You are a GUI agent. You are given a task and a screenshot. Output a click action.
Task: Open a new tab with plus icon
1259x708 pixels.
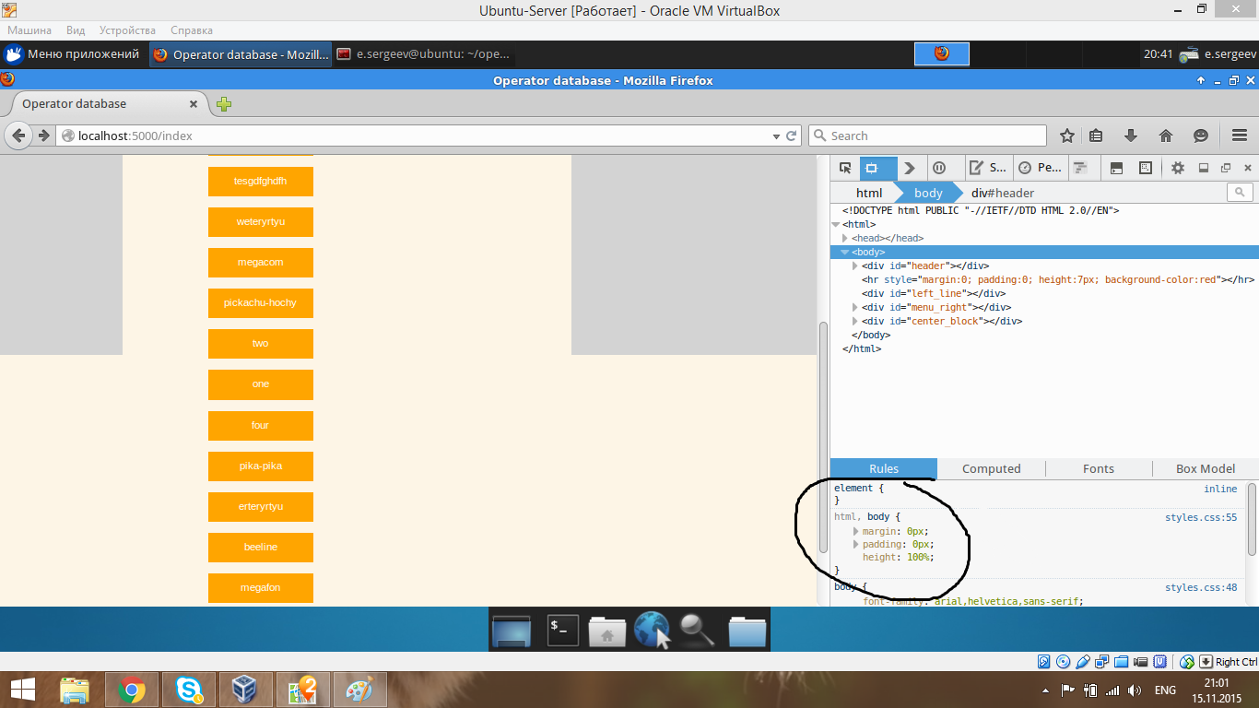[224, 104]
